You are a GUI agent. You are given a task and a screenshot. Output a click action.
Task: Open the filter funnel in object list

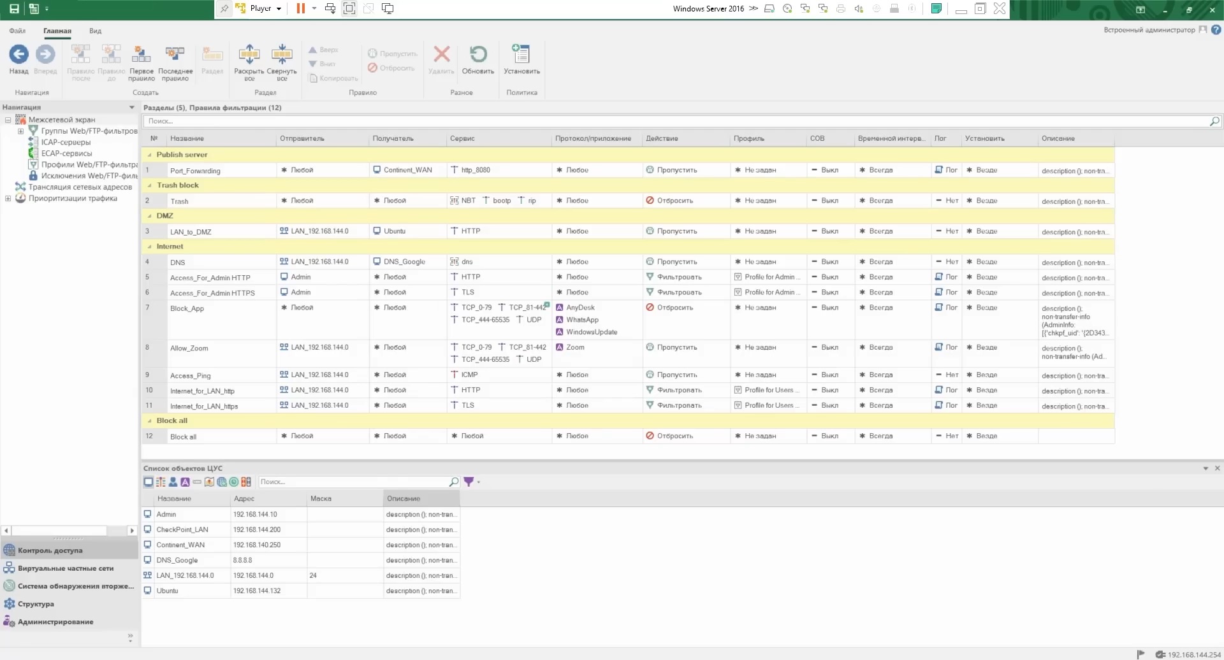click(x=469, y=482)
